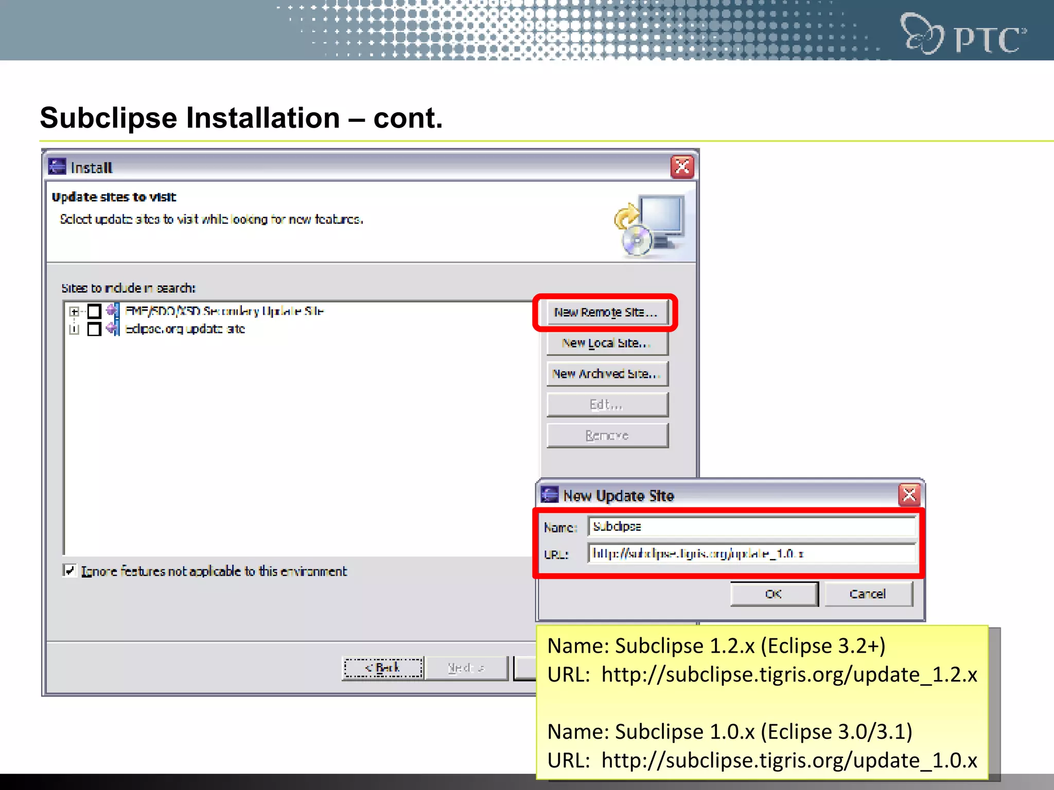Click the 'Update sites to visit' heading
The width and height of the screenshot is (1054, 790).
point(114,197)
